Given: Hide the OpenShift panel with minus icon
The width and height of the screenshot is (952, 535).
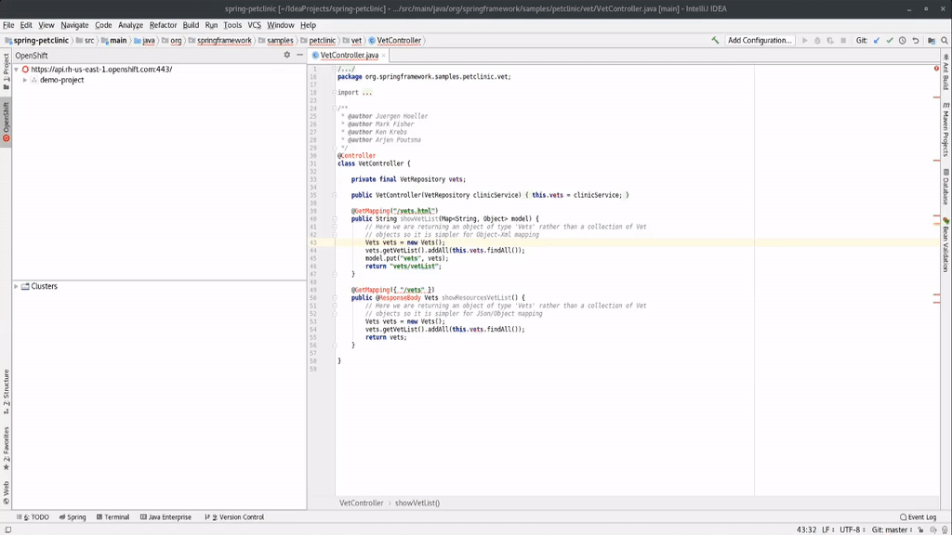Looking at the screenshot, I should pos(300,55).
